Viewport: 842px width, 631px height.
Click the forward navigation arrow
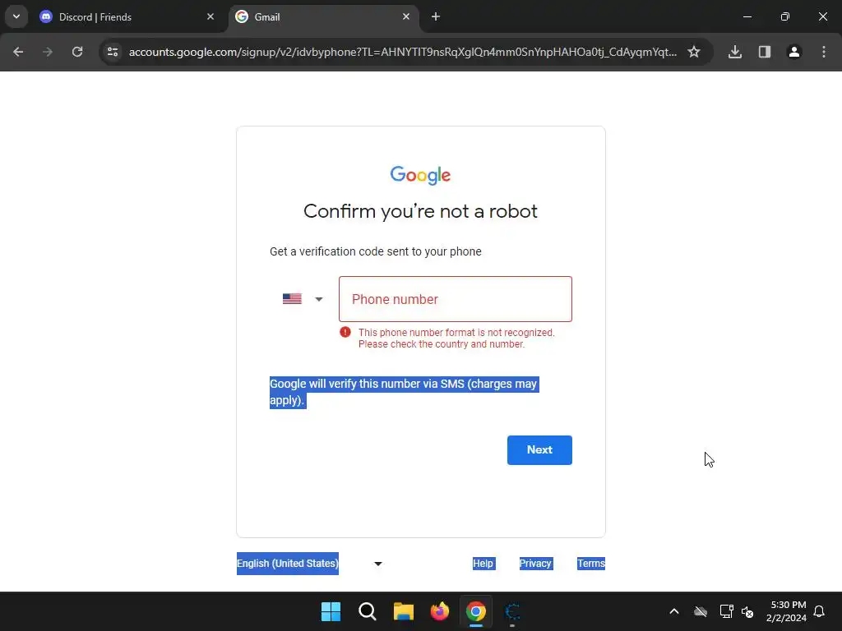click(48, 52)
